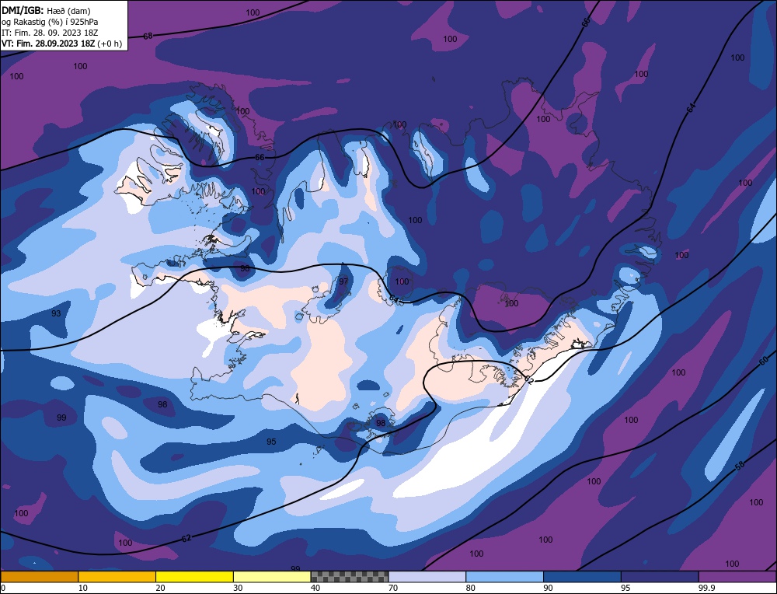Click the legend tick label '0'
Screen dimensions: 777x594
(x=3, y=588)
